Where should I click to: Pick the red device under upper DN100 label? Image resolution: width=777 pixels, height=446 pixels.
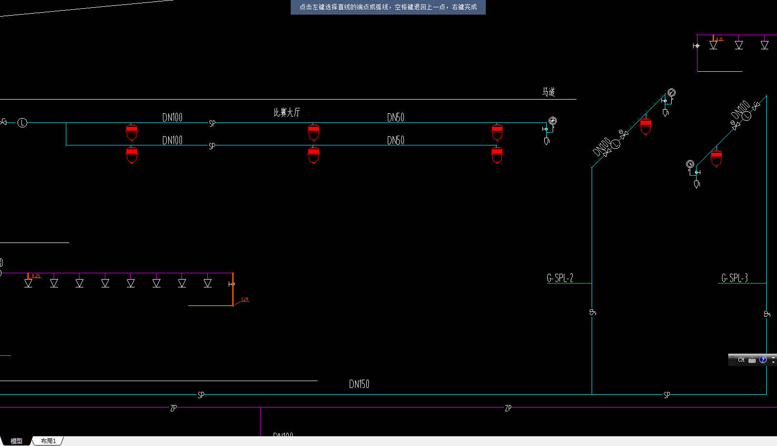(x=132, y=132)
